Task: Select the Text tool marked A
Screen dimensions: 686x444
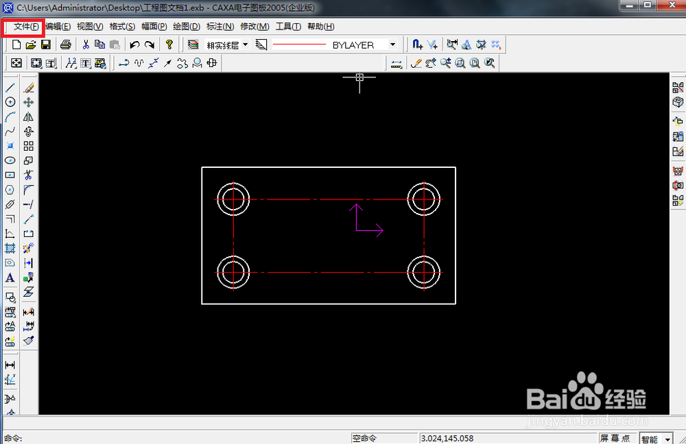Action: pyautogui.click(x=10, y=277)
